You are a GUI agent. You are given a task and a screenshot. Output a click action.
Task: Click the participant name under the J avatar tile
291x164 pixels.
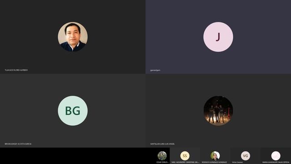tap(155, 70)
